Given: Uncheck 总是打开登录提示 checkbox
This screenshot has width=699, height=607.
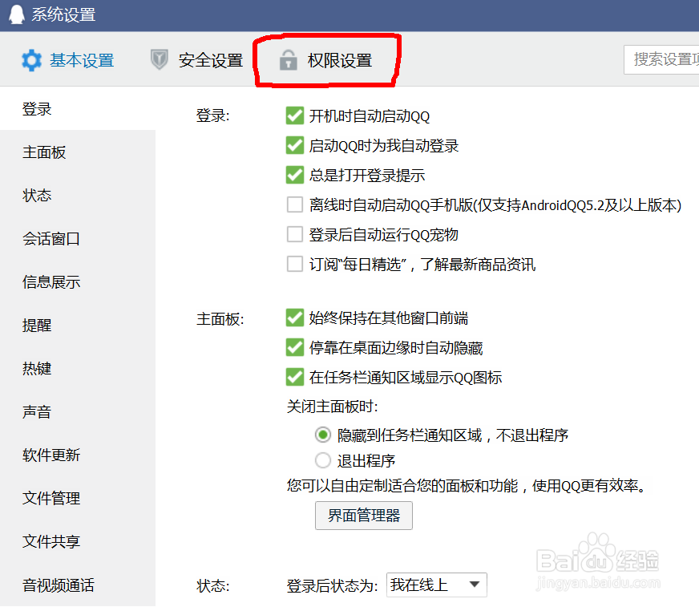Looking at the screenshot, I should [x=295, y=175].
